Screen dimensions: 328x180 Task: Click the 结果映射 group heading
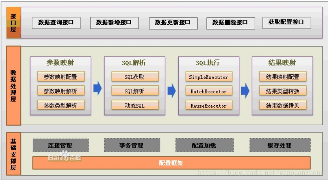pos(282,62)
